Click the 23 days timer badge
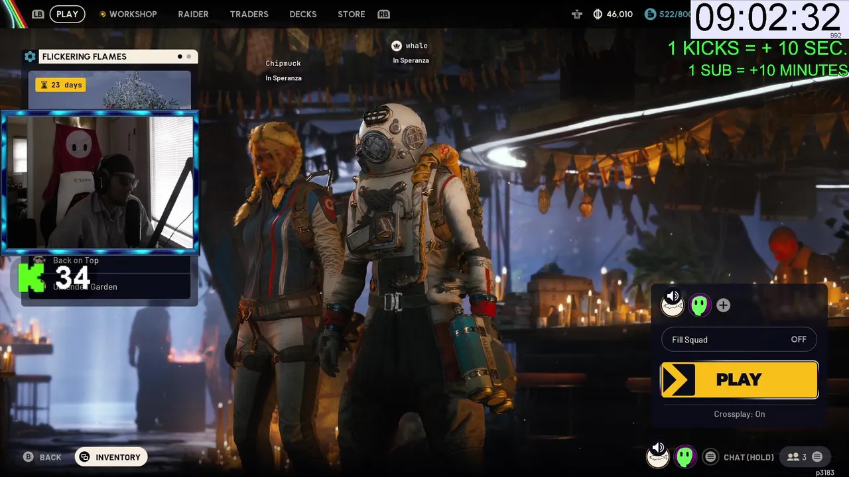849x477 pixels. (60, 85)
